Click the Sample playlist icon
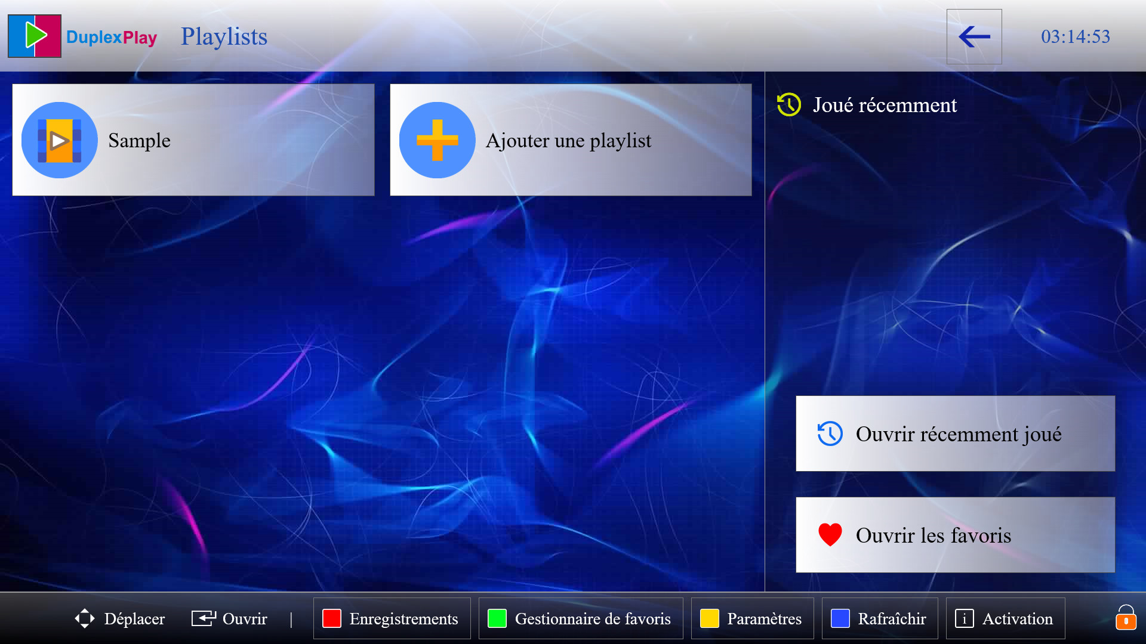1146x644 pixels. pyautogui.click(x=59, y=140)
